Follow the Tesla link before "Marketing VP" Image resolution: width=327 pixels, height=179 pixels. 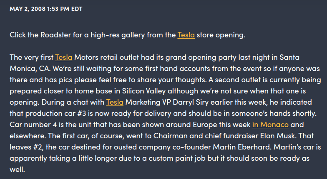point(115,102)
